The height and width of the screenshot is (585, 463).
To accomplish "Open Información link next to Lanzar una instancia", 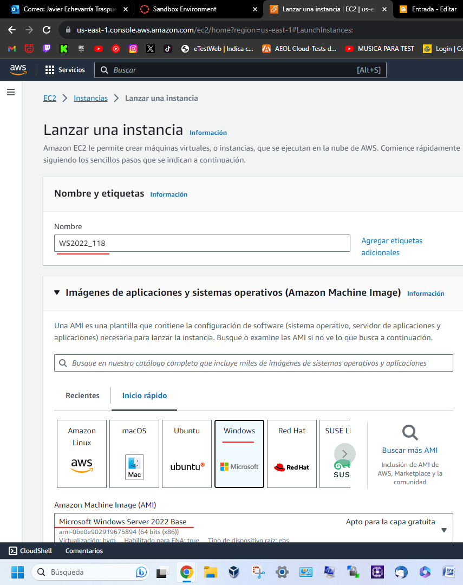I will [x=208, y=133].
